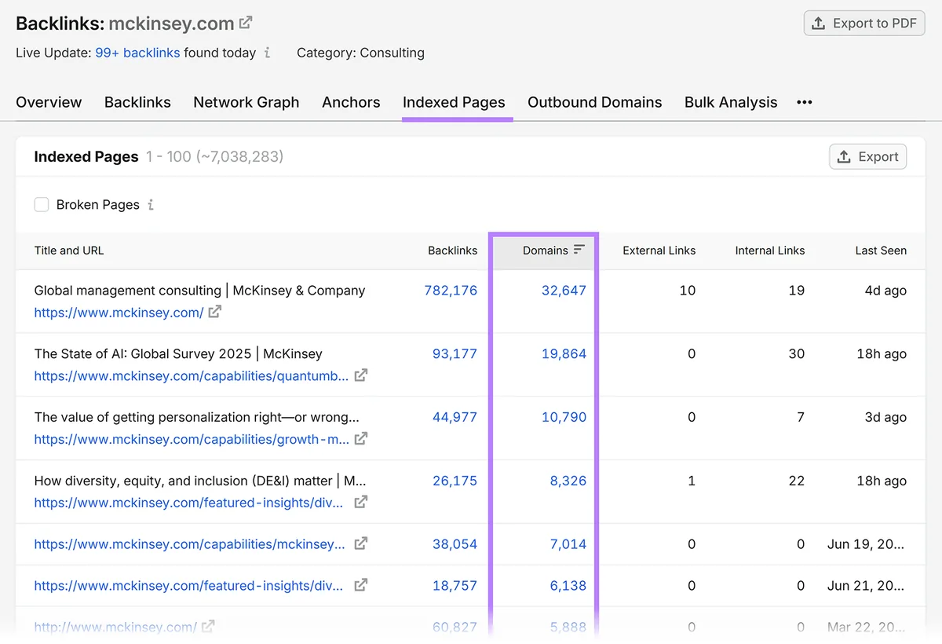Click internal links value 22
The image size is (942, 644).
[x=797, y=481]
